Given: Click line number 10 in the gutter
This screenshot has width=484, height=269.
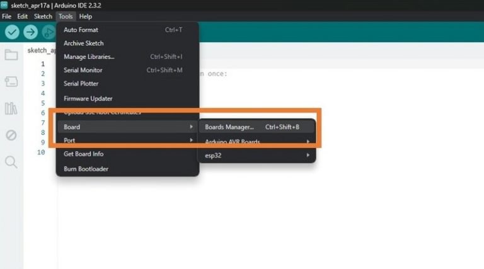Looking at the screenshot, I should 41,152.
